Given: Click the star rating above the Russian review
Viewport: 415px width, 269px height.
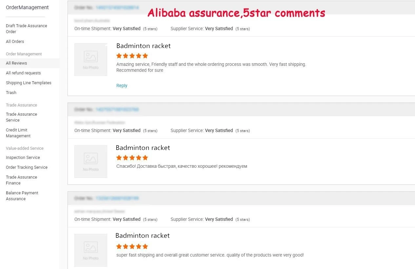Looking at the screenshot, I should point(132,158).
